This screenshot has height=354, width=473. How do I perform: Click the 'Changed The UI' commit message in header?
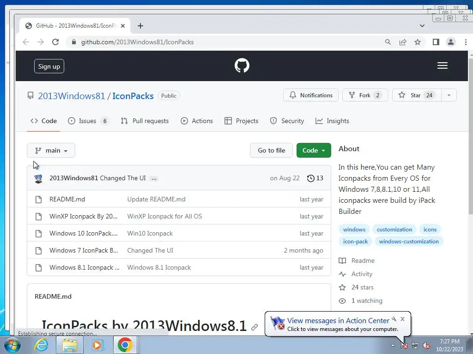pos(123,178)
